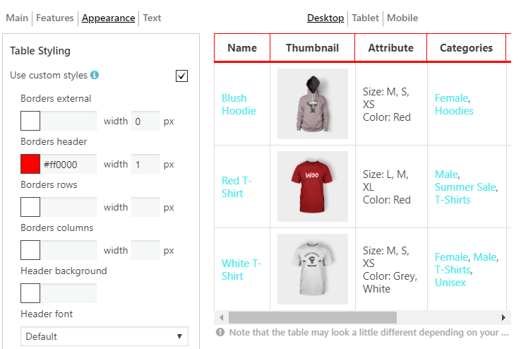This screenshot has height=349, width=521.
Task: Open the Header font Default dropdown
Action: click(x=104, y=336)
